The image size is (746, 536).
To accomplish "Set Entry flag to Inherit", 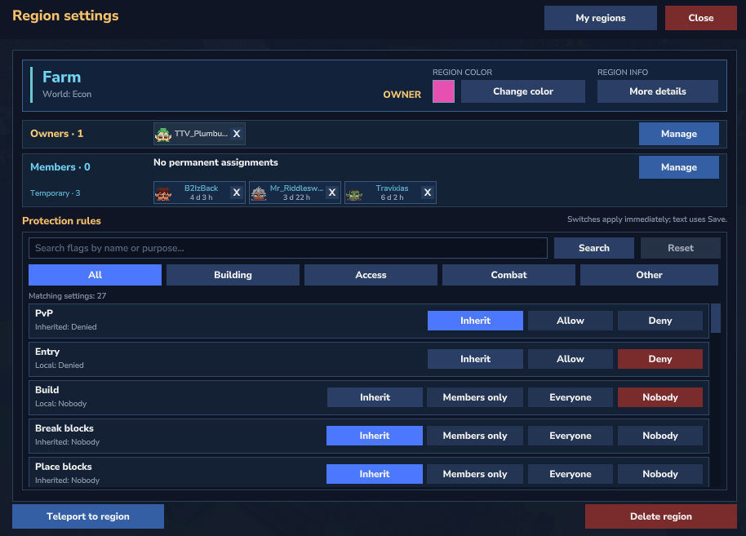I will tap(475, 359).
